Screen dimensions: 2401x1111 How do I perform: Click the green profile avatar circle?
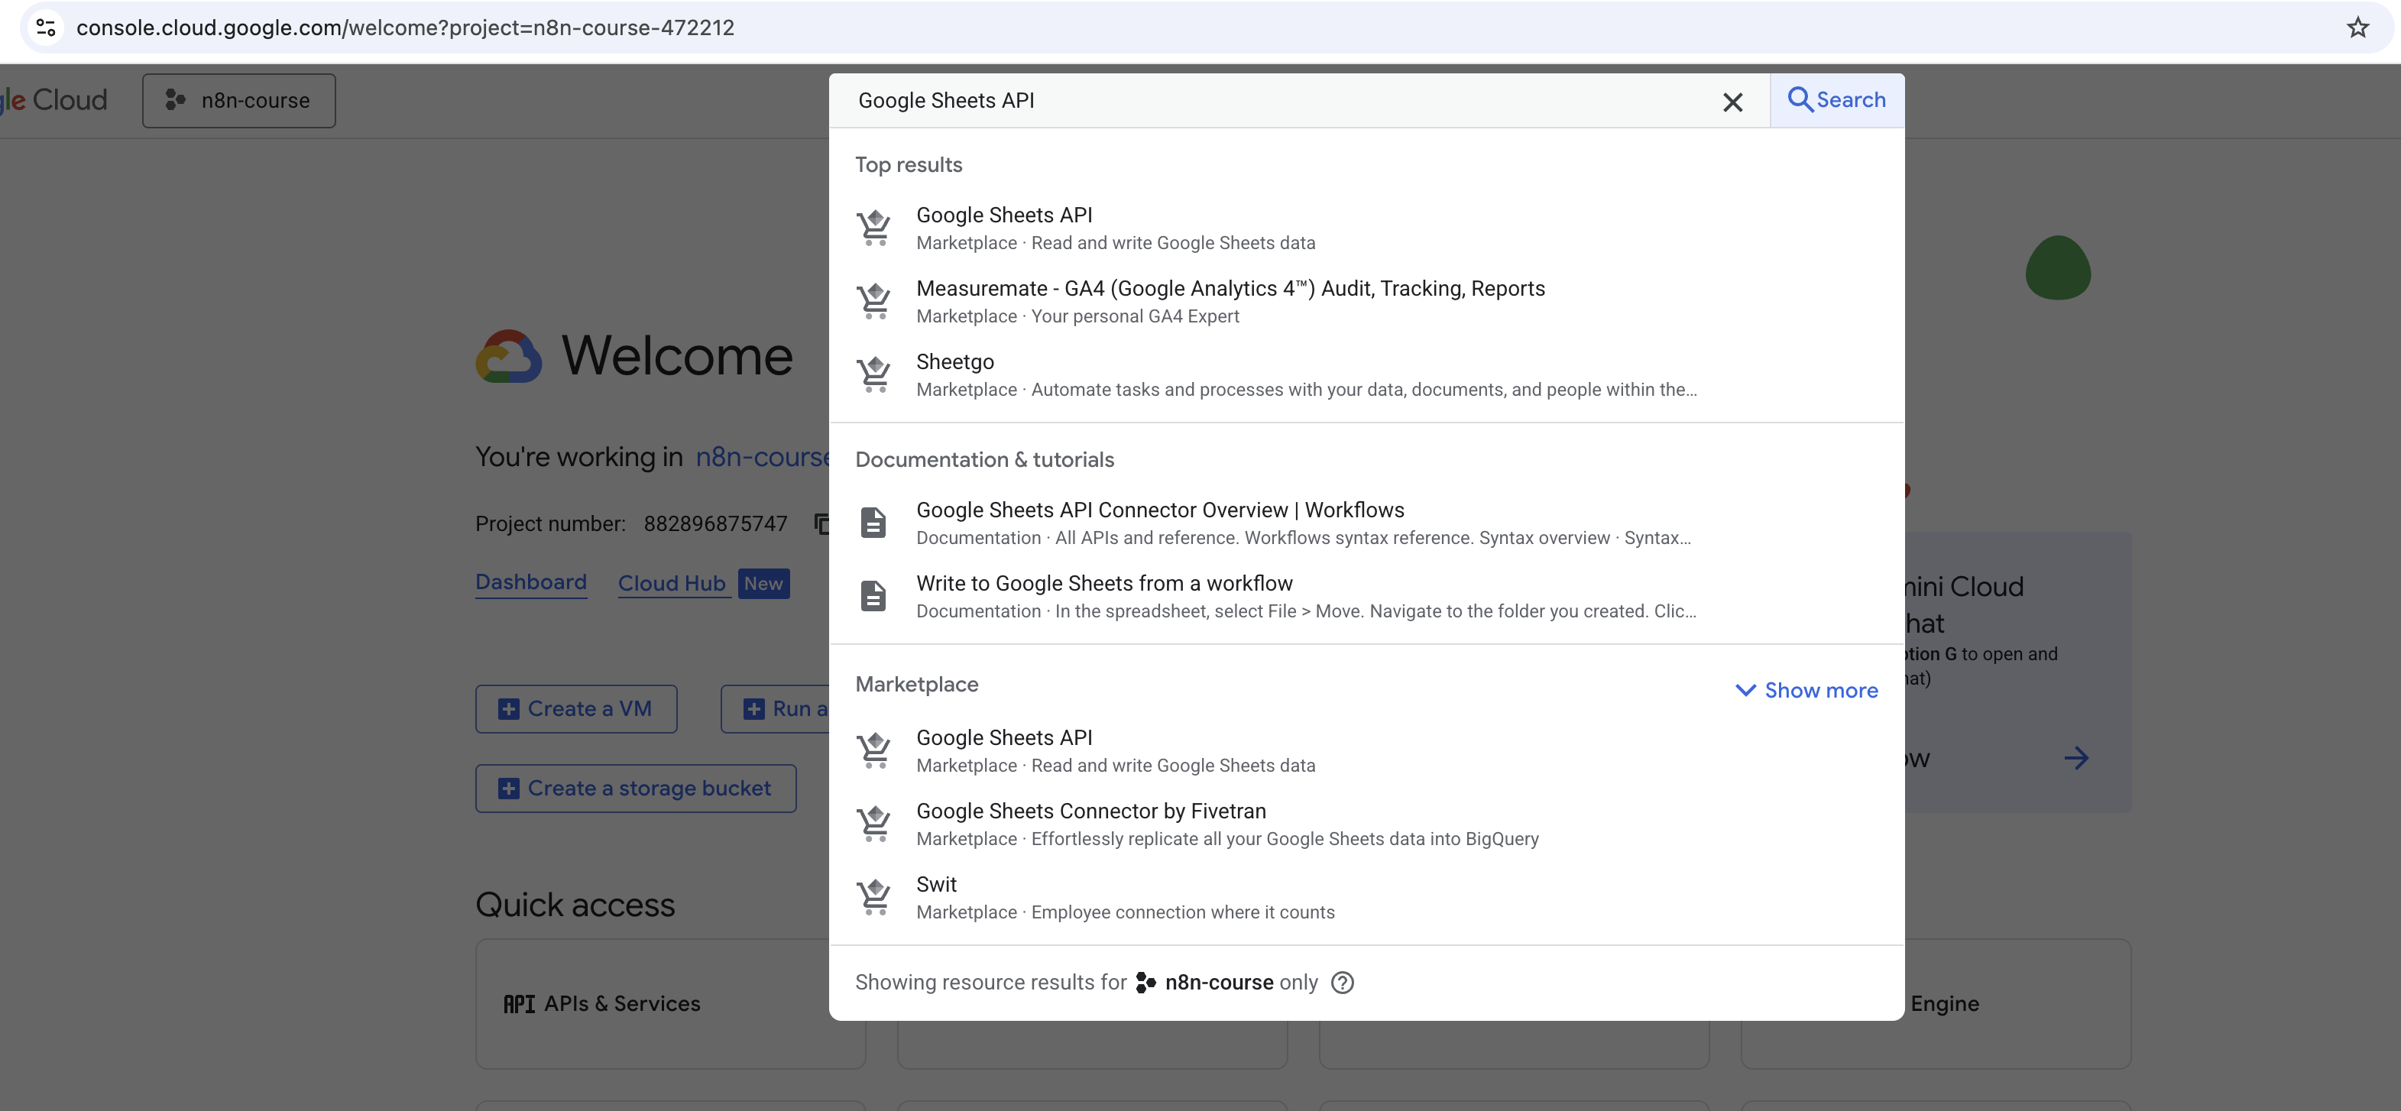click(2058, 267)
